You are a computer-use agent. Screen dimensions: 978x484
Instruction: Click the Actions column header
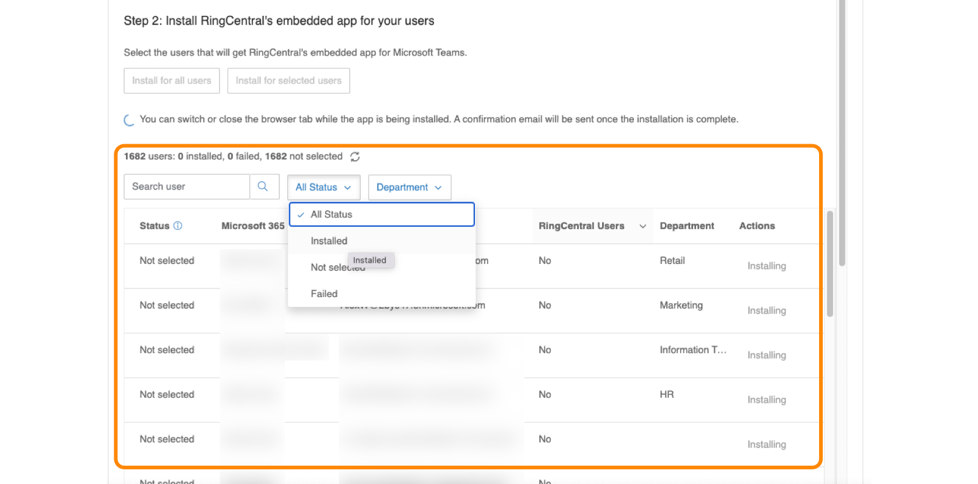click(x=757, y=226)
